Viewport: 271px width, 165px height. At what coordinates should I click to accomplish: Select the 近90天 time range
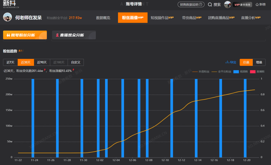pos(42,62)
